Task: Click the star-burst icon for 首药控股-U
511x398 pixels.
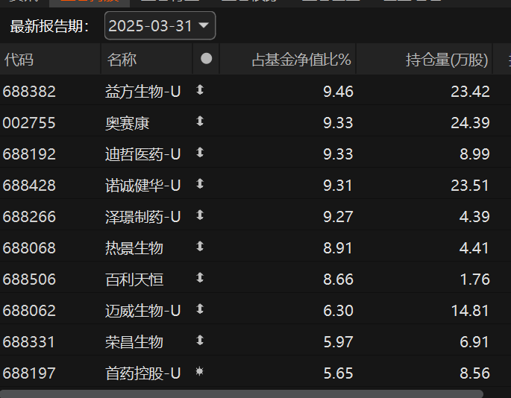Action: tap(200, 371)
